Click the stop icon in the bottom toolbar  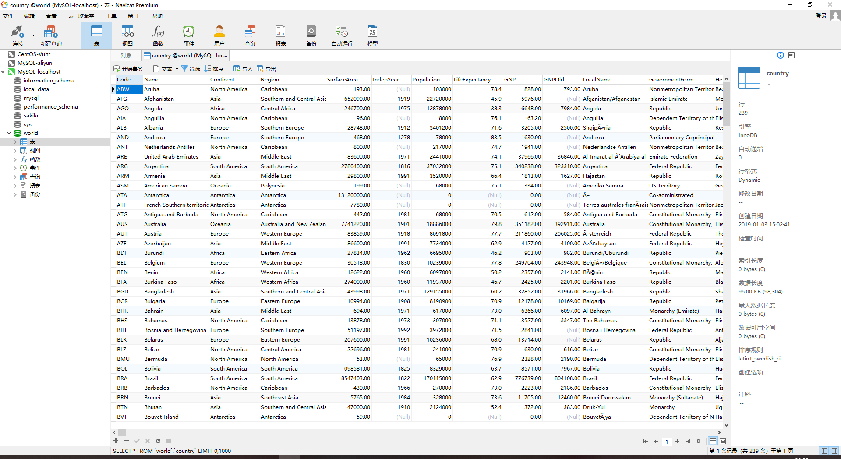point(169,441)
